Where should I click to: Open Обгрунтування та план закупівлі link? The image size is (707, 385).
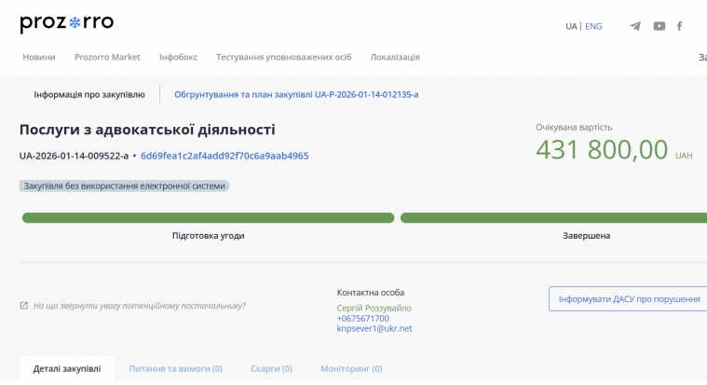(296, 94)
